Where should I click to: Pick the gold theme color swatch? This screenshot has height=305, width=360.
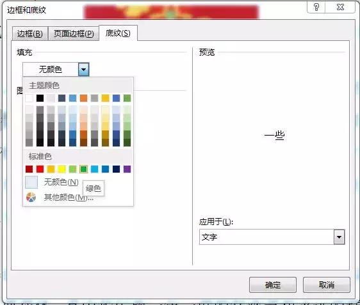(106, 98)
